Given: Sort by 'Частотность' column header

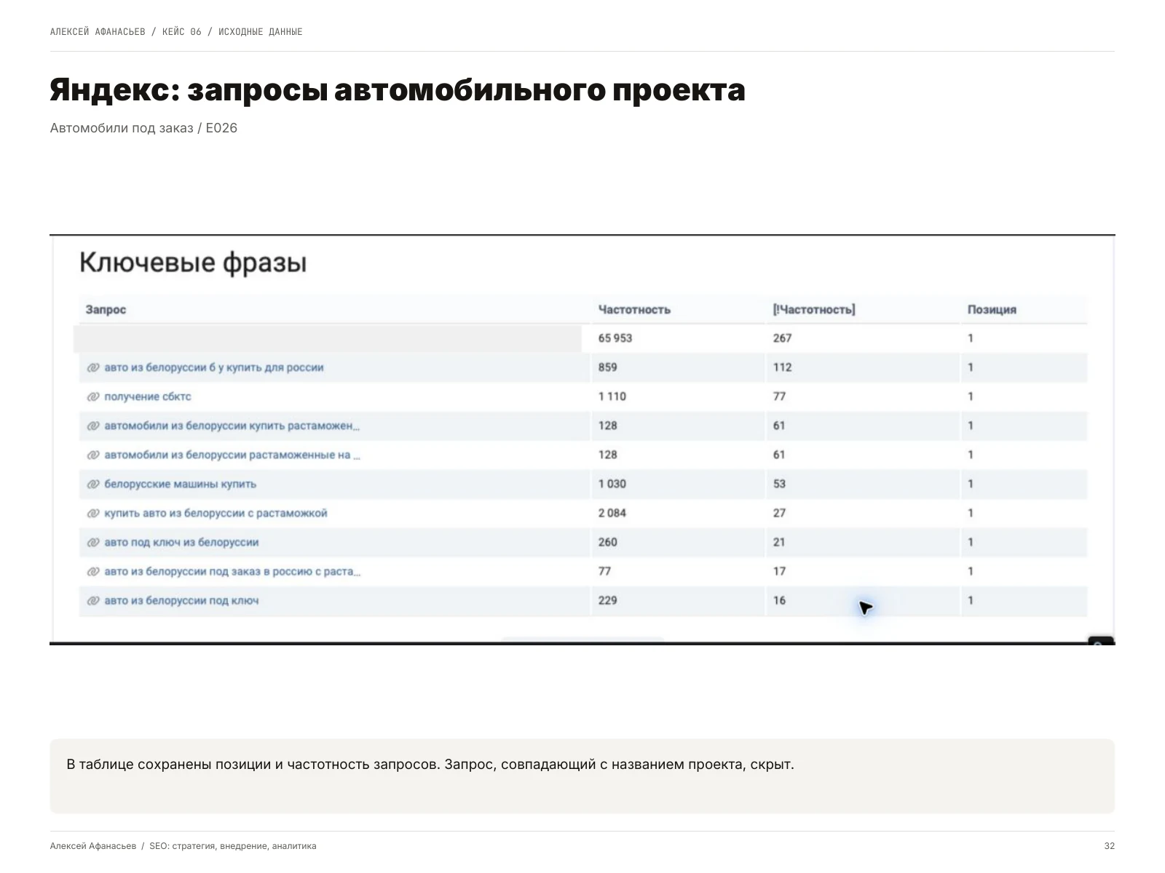Looking at the screenshot, I should click(634, 309).
